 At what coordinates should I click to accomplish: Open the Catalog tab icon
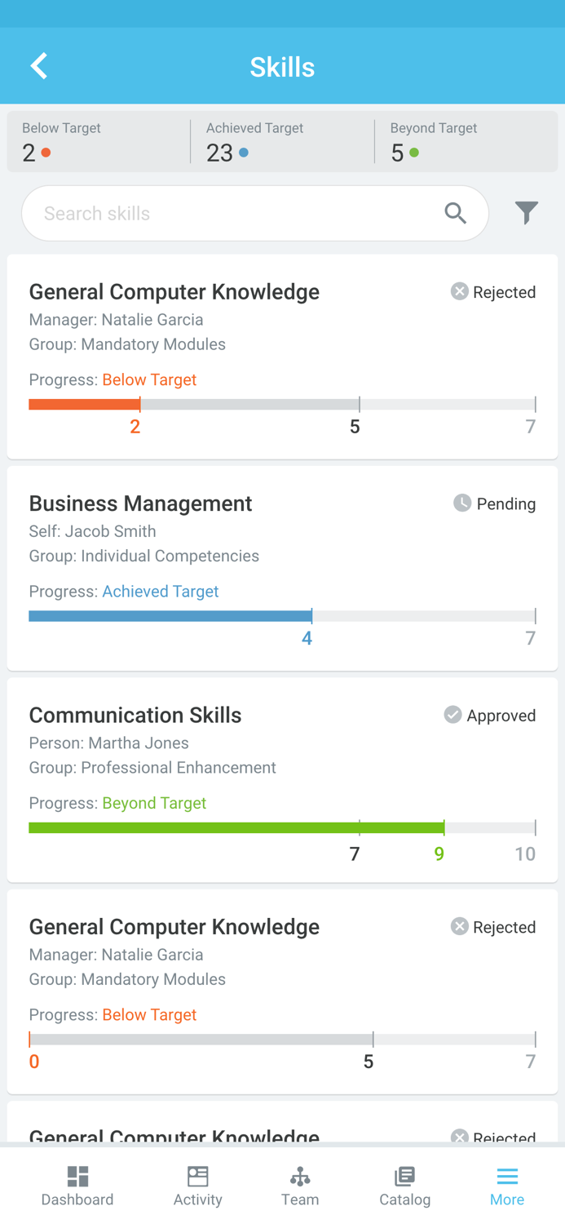coord(404,1176)
